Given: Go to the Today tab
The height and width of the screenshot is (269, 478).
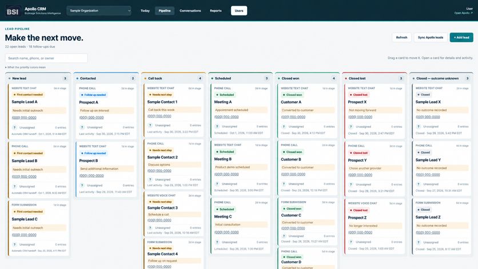Looking at the screenshot, I should tap(145, 11).
